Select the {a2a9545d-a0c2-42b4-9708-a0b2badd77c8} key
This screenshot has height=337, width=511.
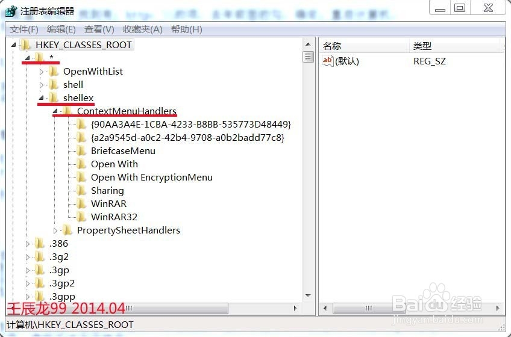[x=188, y=138]
